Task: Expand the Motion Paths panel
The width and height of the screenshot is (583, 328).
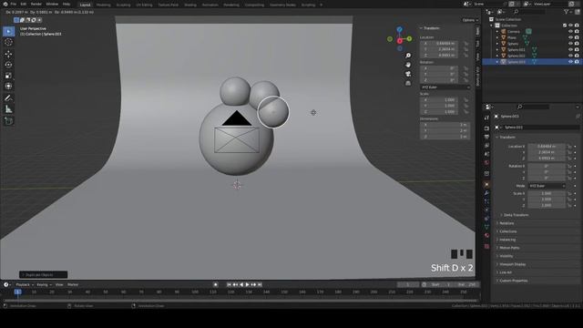Action: click(x=509, y=248)
